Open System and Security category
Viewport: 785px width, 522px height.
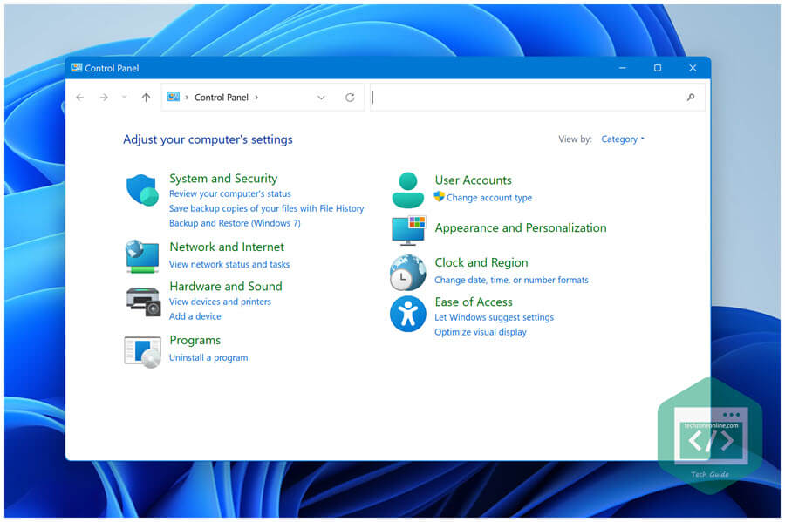click(x=223, y=179)
